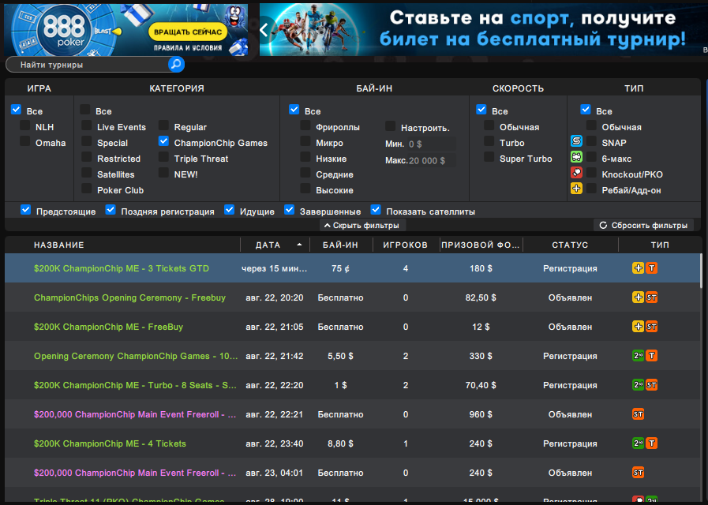708x505 pixels.
Task: Open ChampionChips Opening Ceremony - Freebuy tournament
Action: 129,297
